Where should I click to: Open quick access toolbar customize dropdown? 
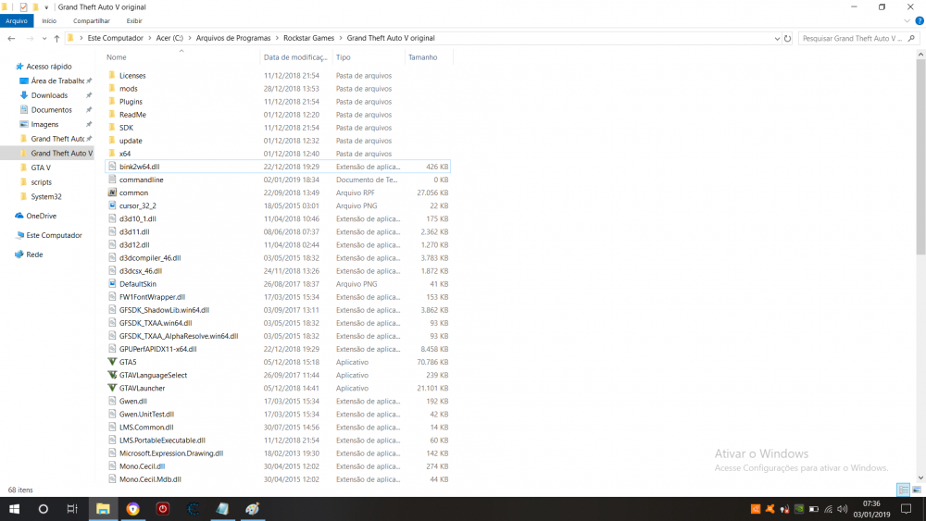coord(46,7)
